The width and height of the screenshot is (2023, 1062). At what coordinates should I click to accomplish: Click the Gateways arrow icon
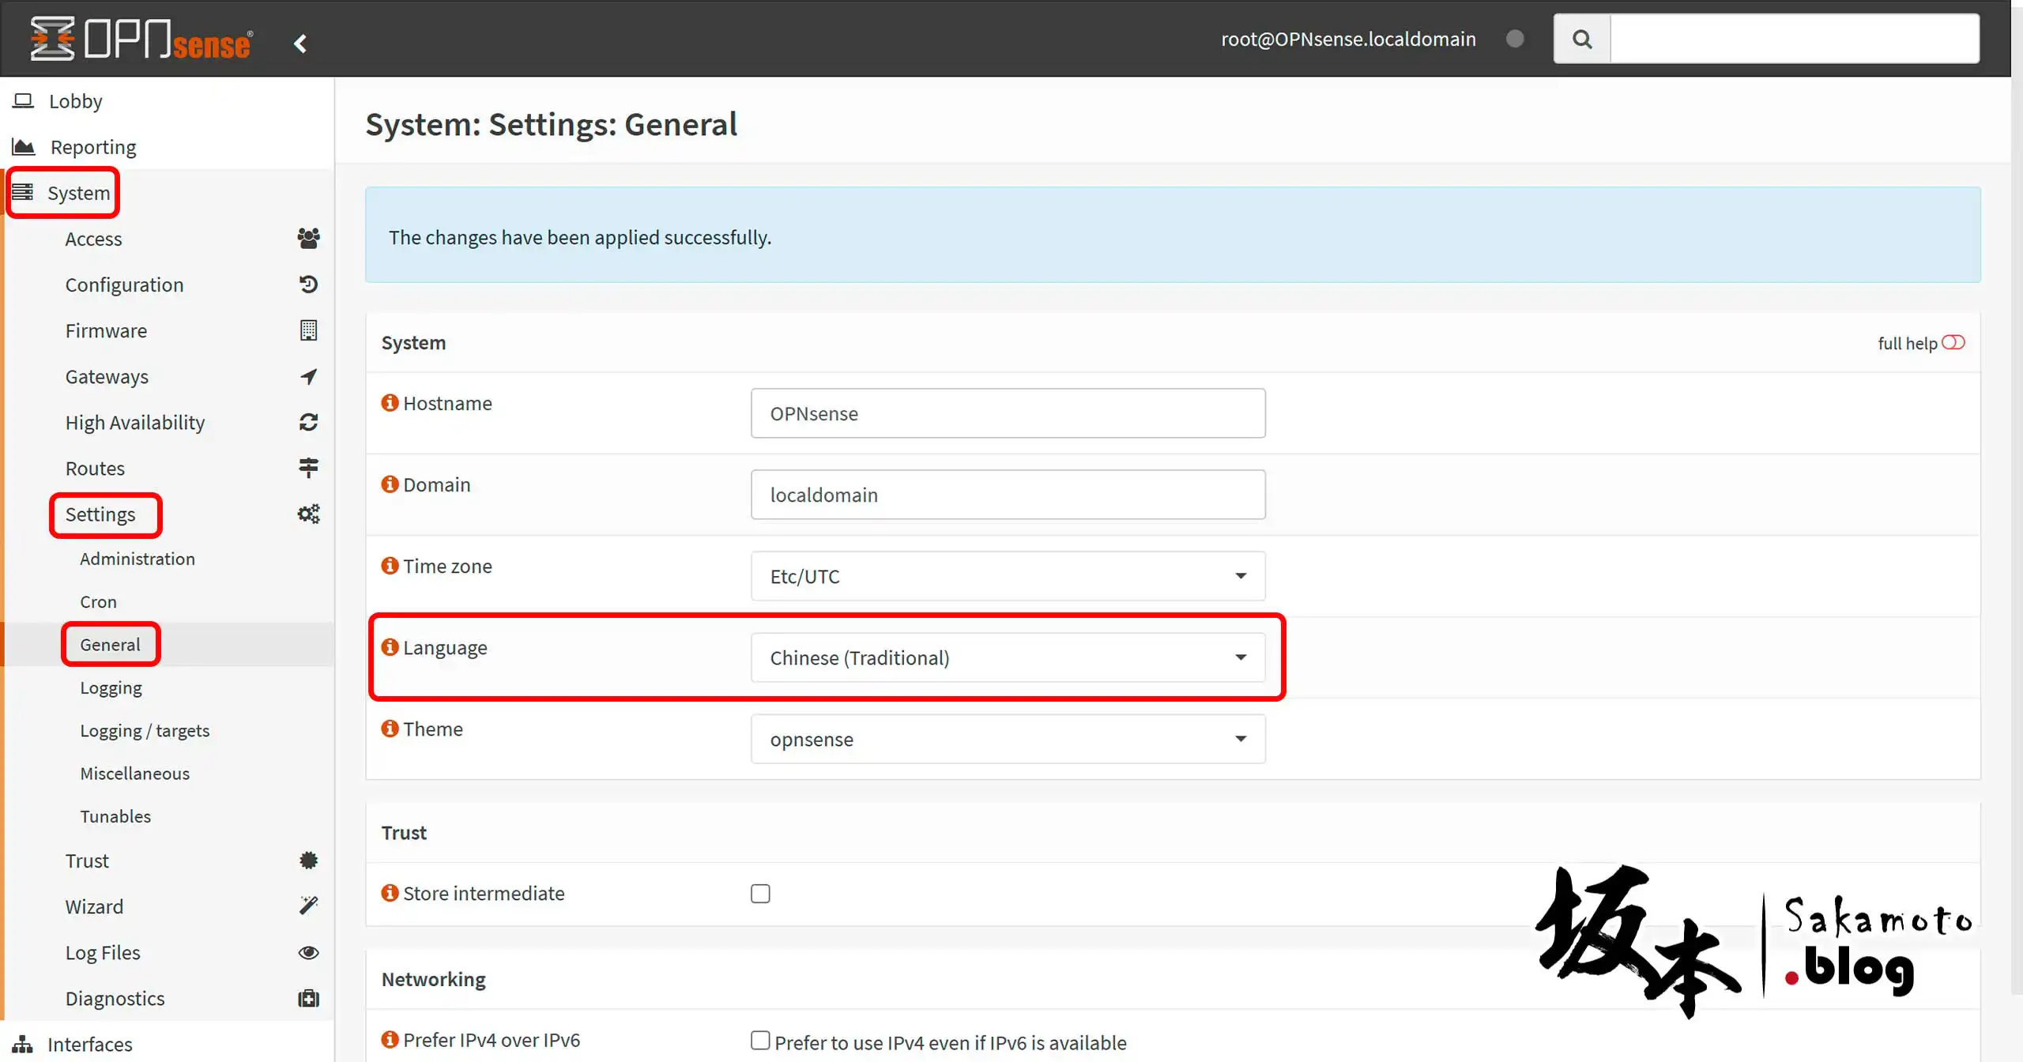308,377
